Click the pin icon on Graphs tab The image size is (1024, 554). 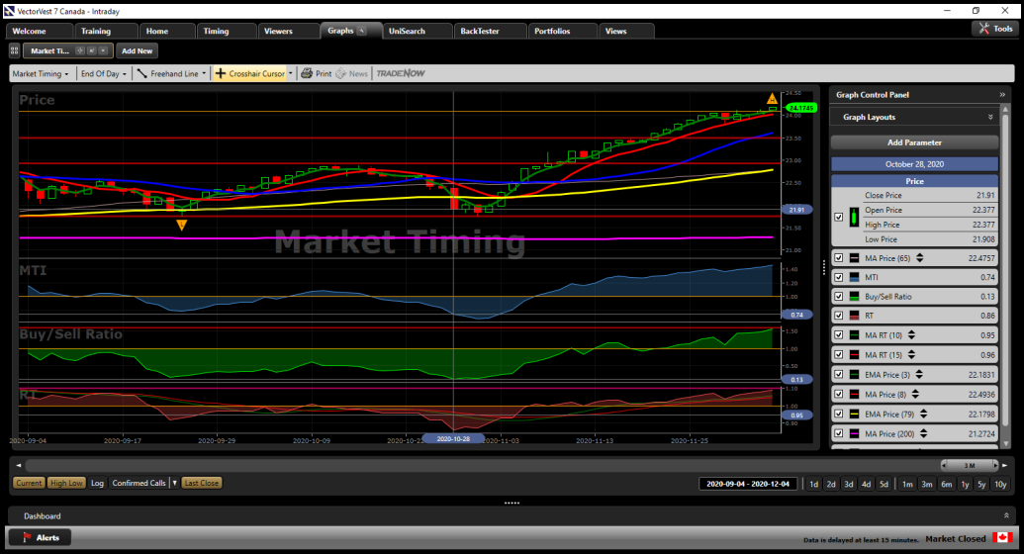pos(362,31)
